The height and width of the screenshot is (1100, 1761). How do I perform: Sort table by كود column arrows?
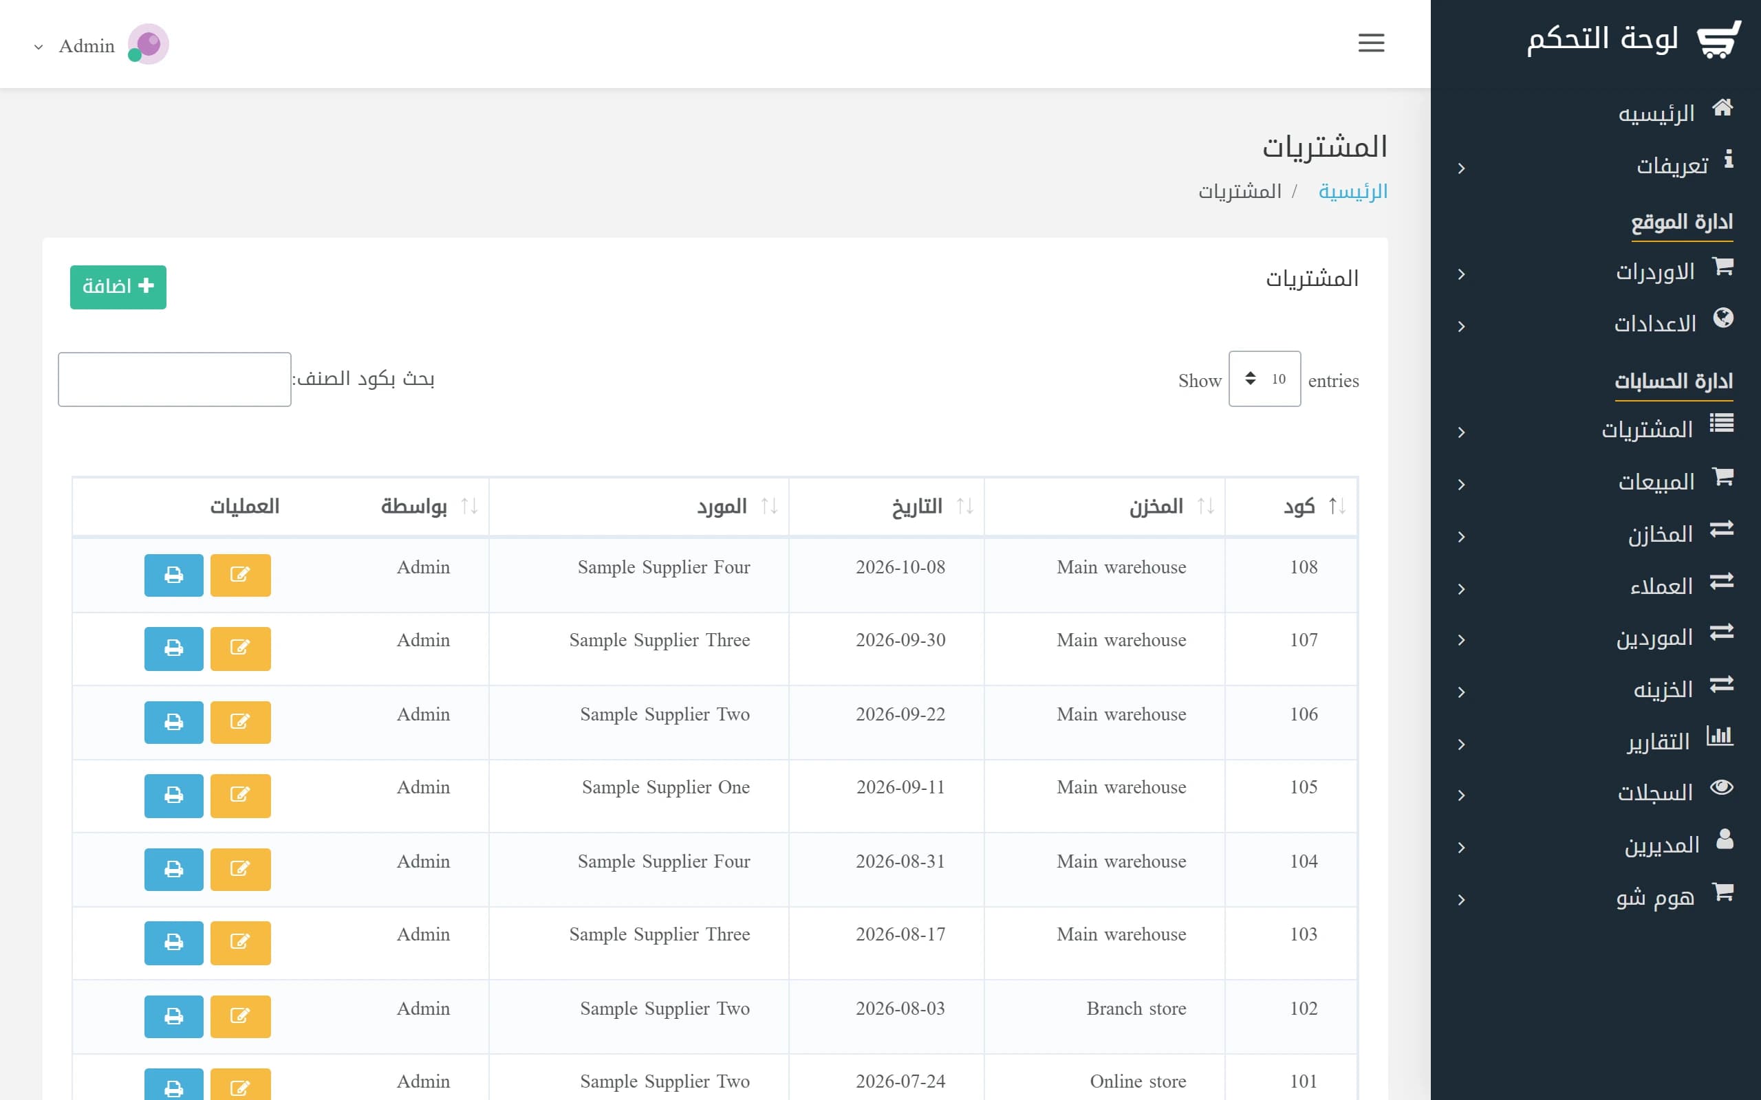pos(1337,507)
